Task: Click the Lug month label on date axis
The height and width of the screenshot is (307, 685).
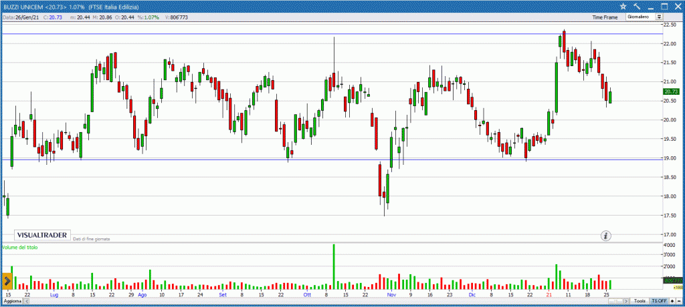Action: 54,295
